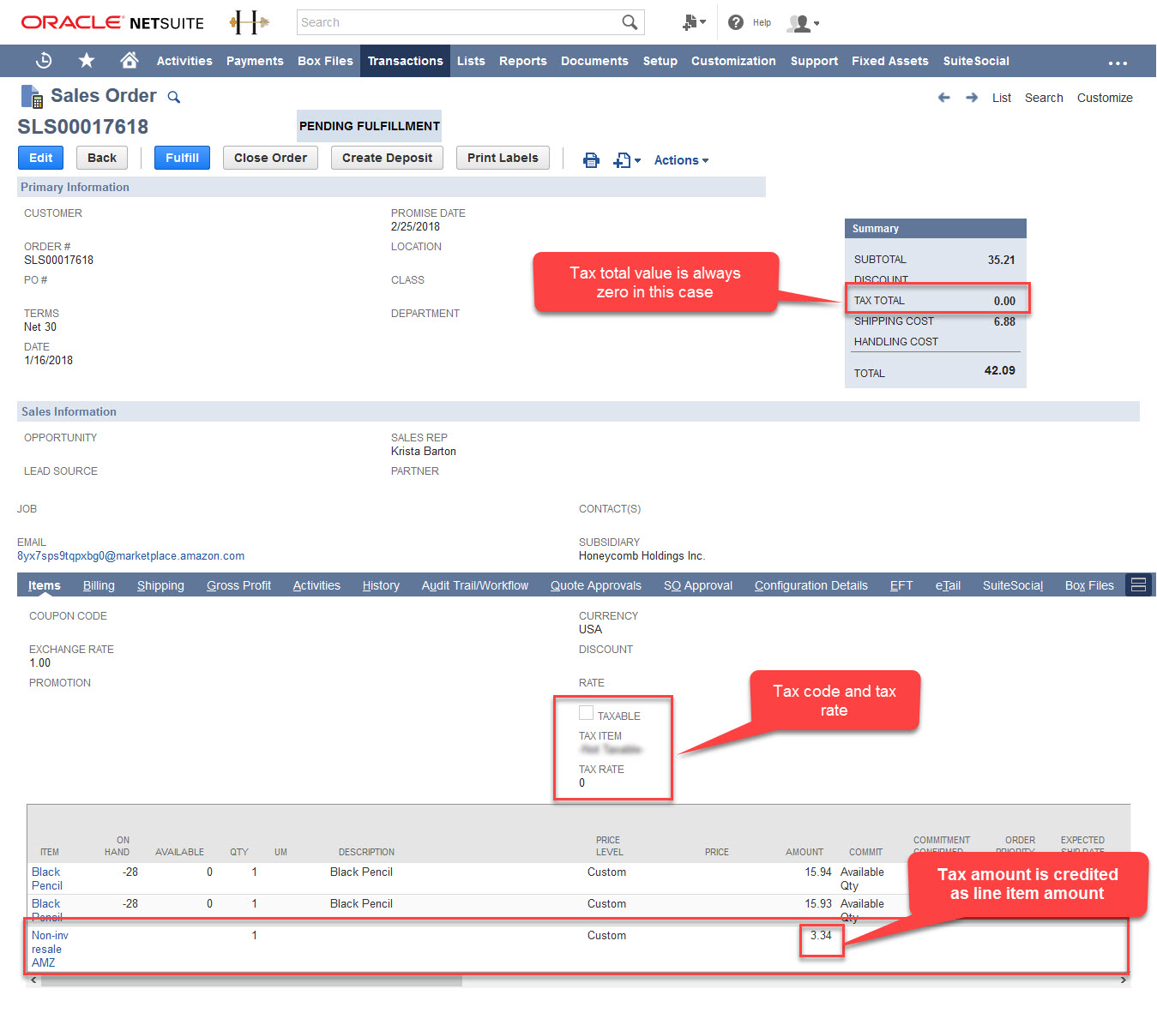Image resolution: width=1157 pixels, height=1013 pixels.
Task: Click the Fulfill button
Action: point(182,158)
